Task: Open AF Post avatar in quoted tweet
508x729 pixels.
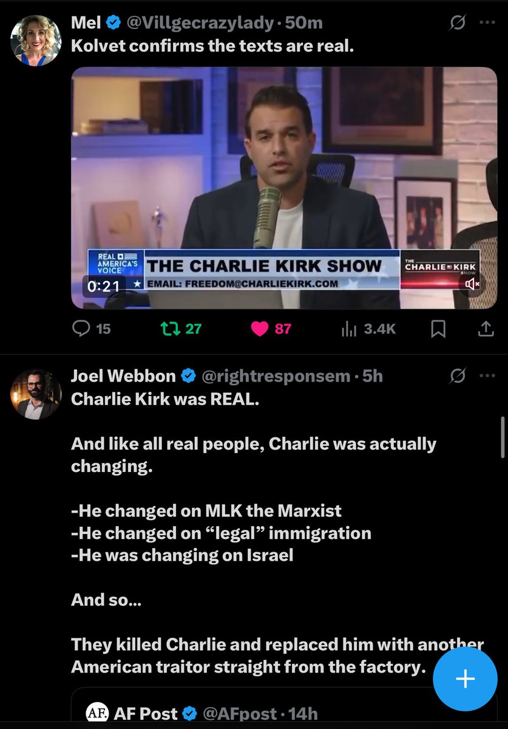Action: coord(94,713)
